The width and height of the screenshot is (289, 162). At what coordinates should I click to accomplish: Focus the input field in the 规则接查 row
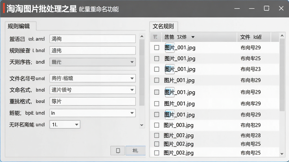point(93,51)
